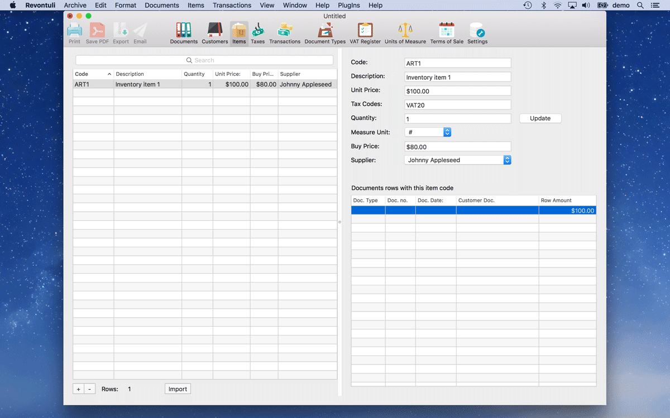Click the Doc. Type column header
The height and width of the screenshot is (418, 670).
[x=368, y=200]
